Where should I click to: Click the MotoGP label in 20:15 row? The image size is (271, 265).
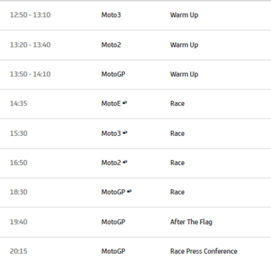tap(113, 251)
